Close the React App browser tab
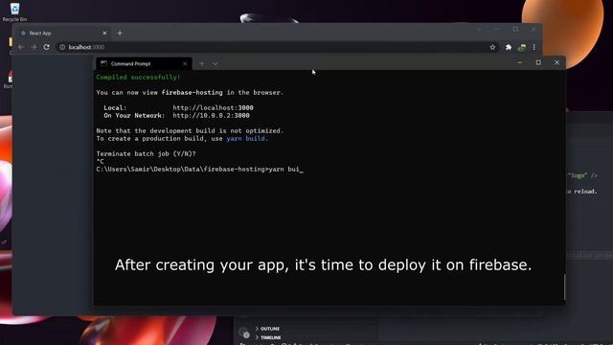 tap(104, 34)
